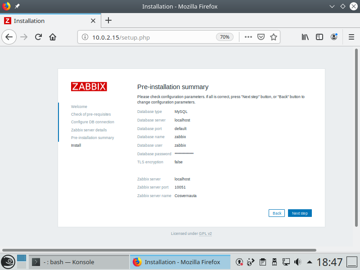Minimize window with titlebar chevron
Viewport: 360px width, 270px height.
coord(332,6)
